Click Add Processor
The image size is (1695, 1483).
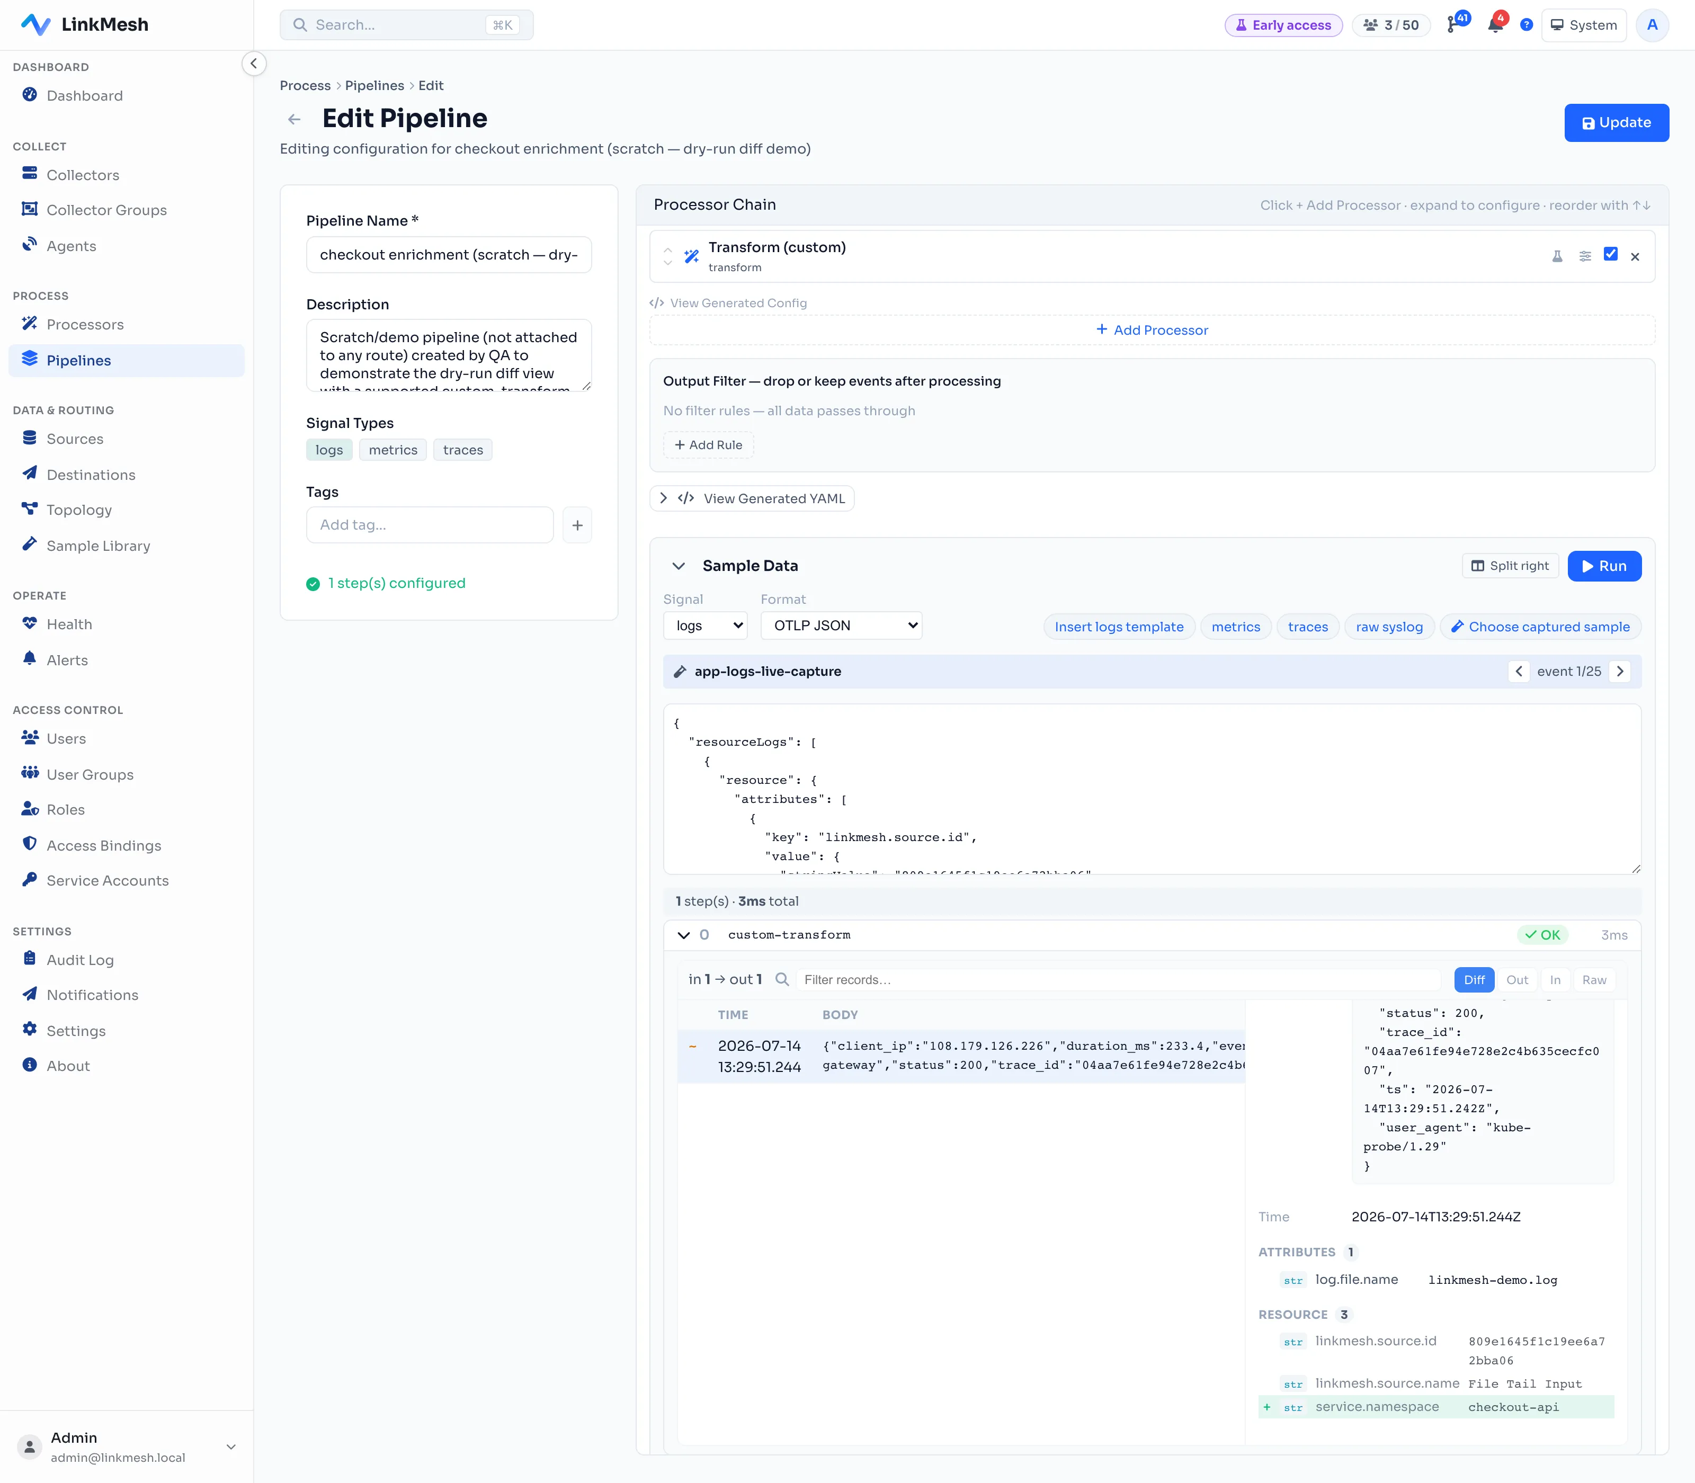[x=1152, y=330]
